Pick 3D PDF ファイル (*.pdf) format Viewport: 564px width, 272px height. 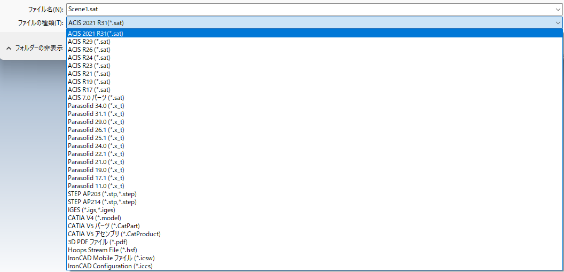click(x=98, y=242)
